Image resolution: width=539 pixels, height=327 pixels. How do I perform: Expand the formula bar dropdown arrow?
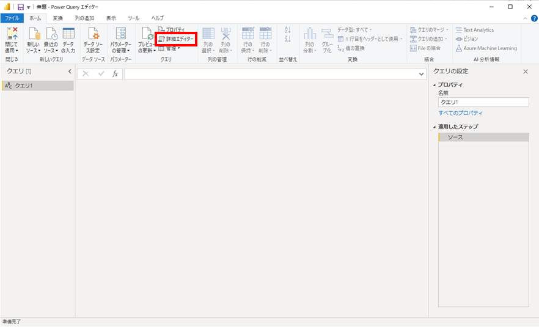[x=421, y=74]
